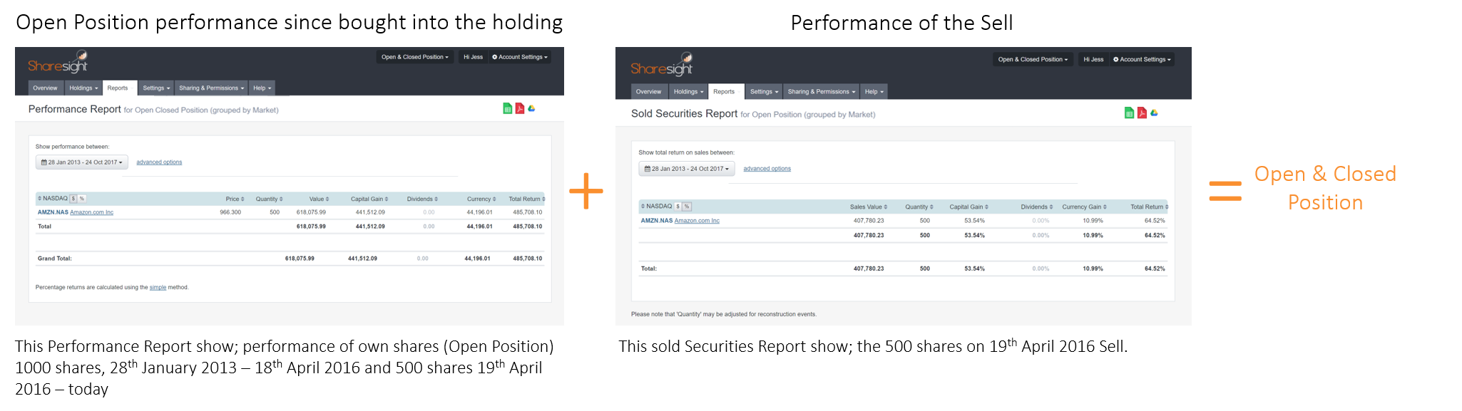Image resolution: width=1462 pixels, height=411 pixels.
Task: Expand Sharing & Permissions in Sold Securities Report window
Action: pos(821,91)
